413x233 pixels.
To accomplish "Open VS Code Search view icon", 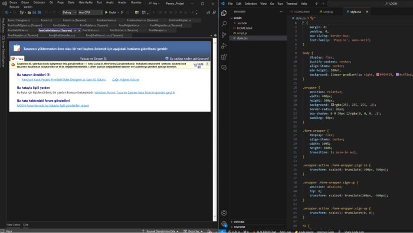I will click(224, 24).
